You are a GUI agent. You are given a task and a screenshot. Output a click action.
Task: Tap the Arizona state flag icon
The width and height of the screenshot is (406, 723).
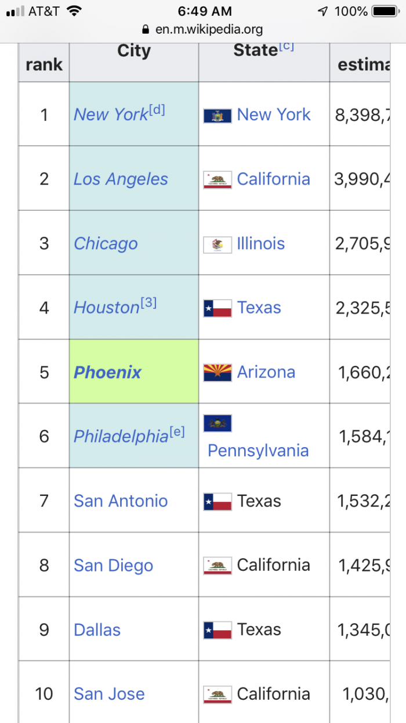217,372
